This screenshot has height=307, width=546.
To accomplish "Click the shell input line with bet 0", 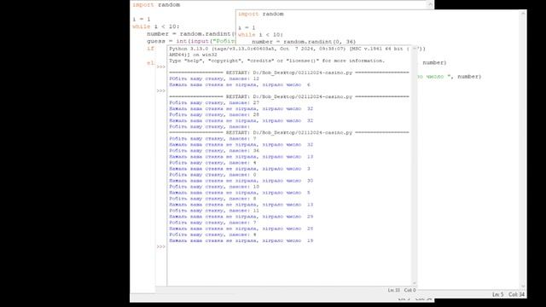I will click(212, 175).
